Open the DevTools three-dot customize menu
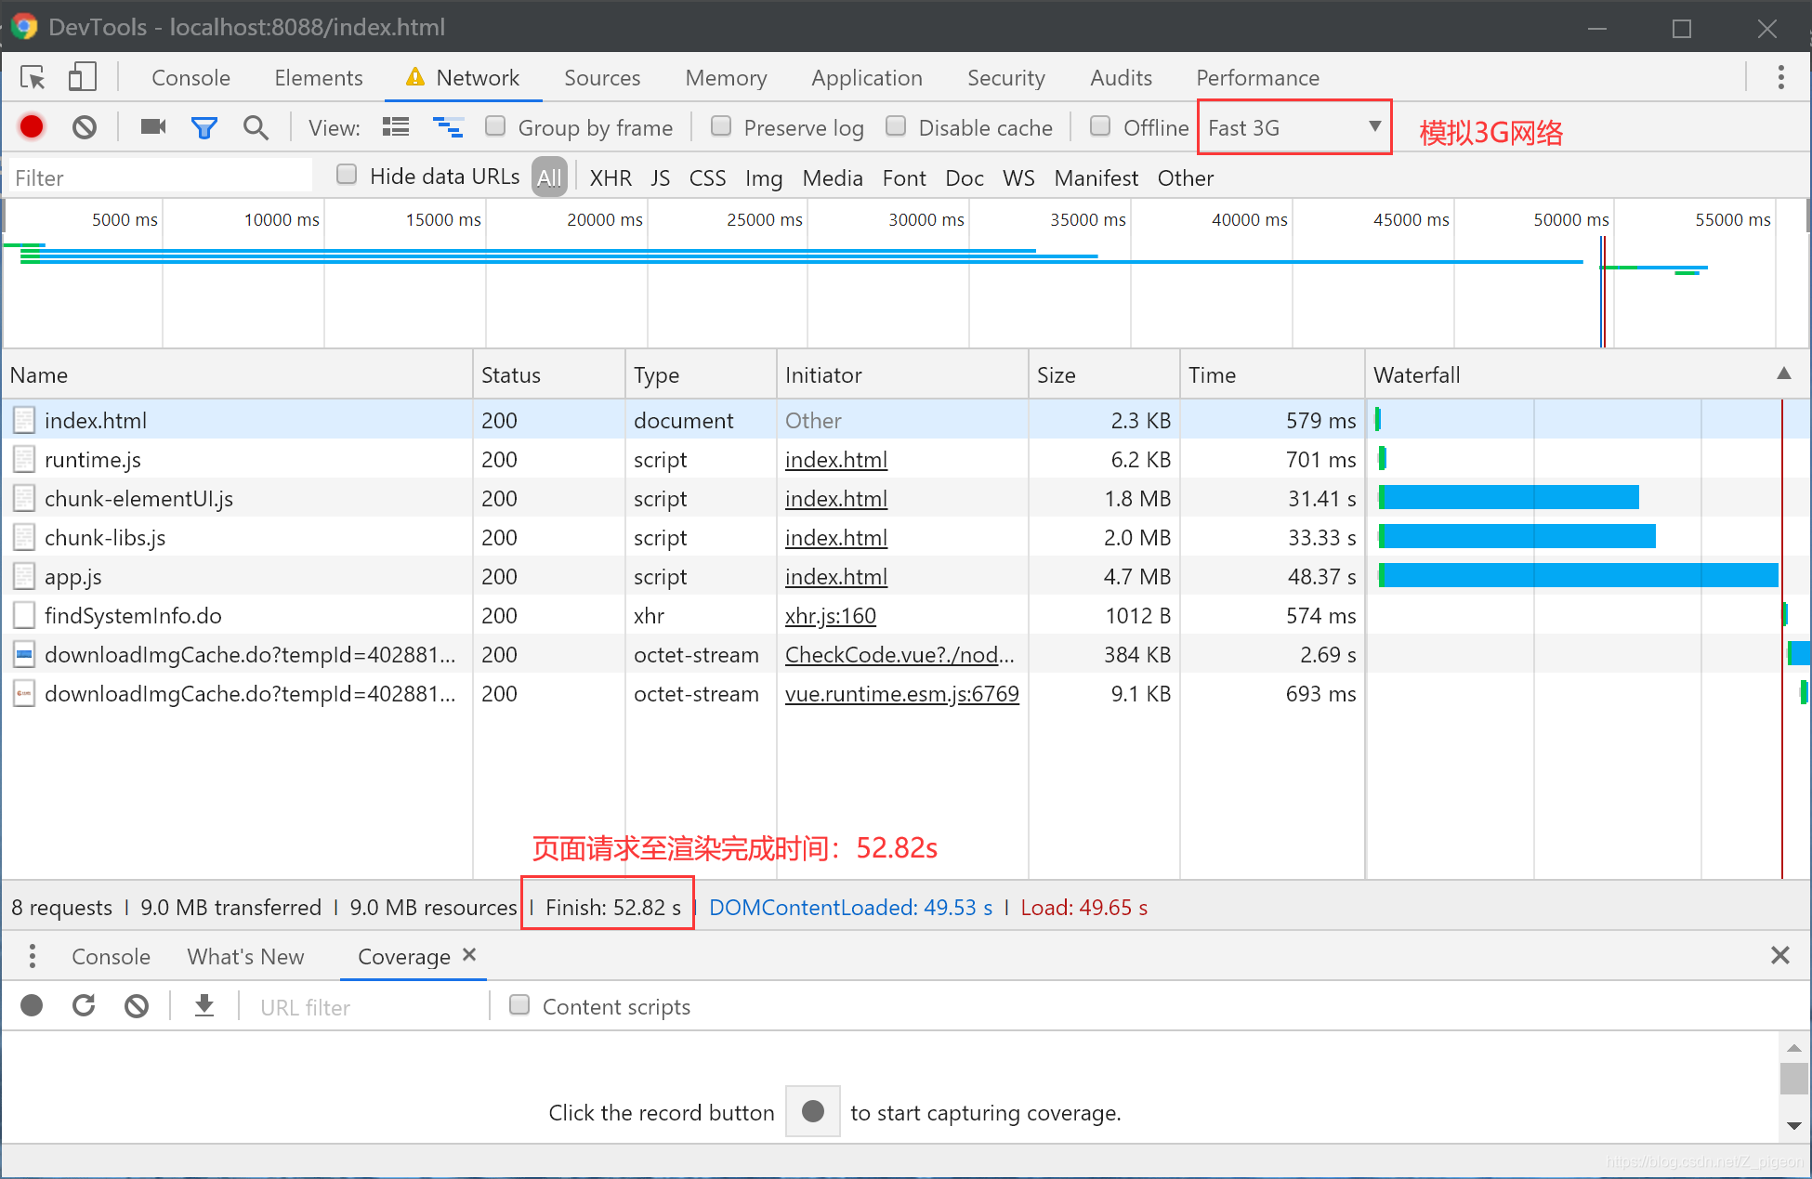Image resolution: width=1812 pixels, height=1179 pixels. click(x=1780, y=78)
